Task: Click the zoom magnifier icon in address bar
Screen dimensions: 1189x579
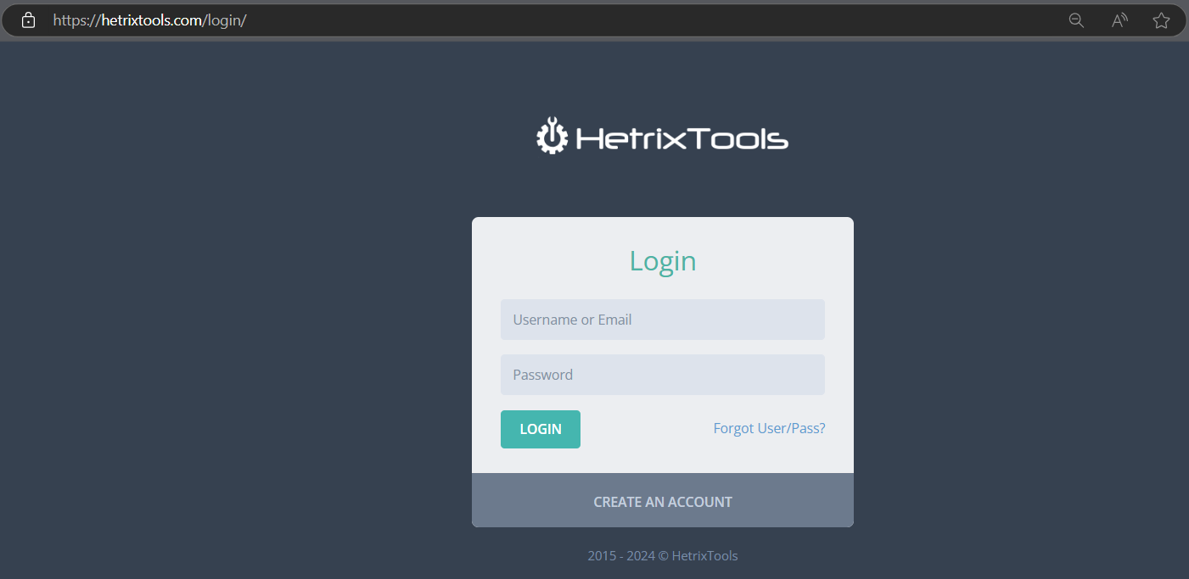Action: click(1076, 20)
